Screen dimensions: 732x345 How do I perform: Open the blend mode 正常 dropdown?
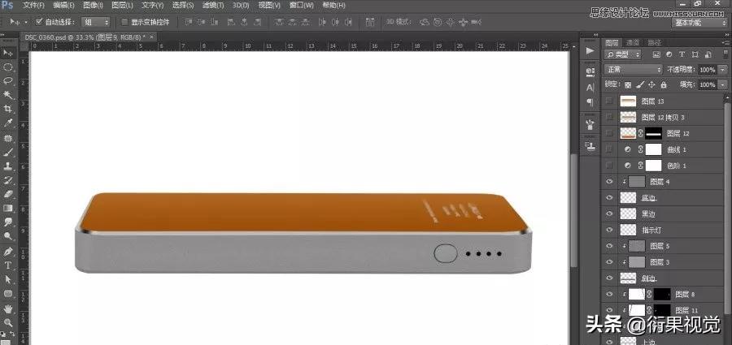(x=634, y=70)
